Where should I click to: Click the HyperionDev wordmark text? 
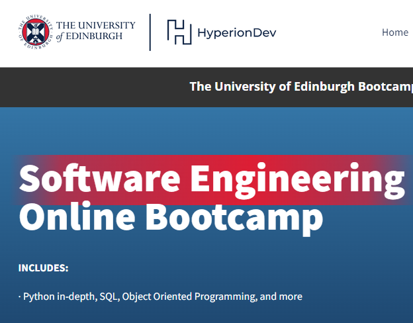pos(237,33)
